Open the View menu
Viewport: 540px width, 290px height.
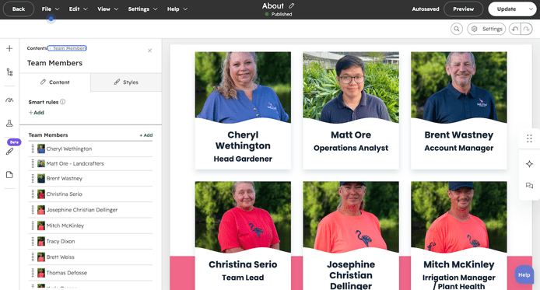[x=107, y=9]
